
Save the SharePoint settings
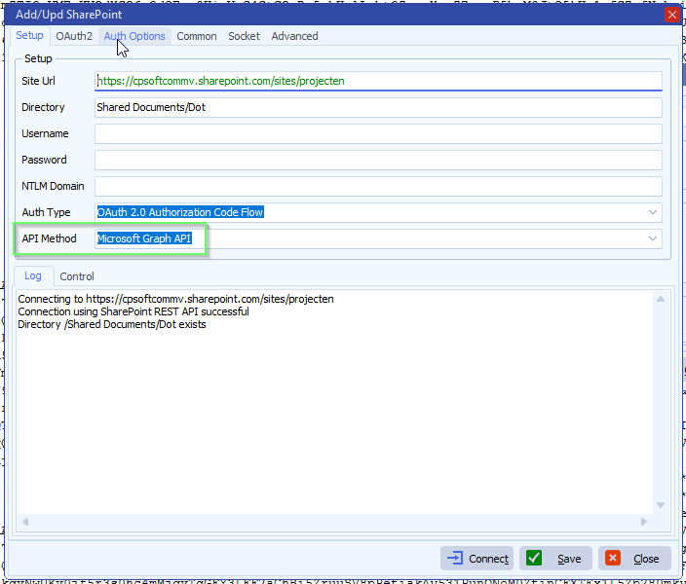pyautogui.click(x=555, y=559)
